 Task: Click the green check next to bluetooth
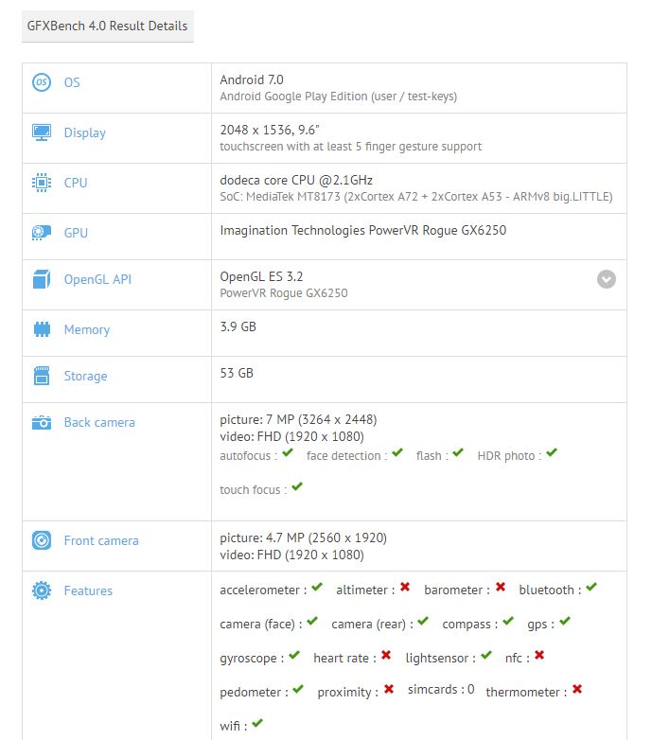pyautogui.click(x=590, y=588)
